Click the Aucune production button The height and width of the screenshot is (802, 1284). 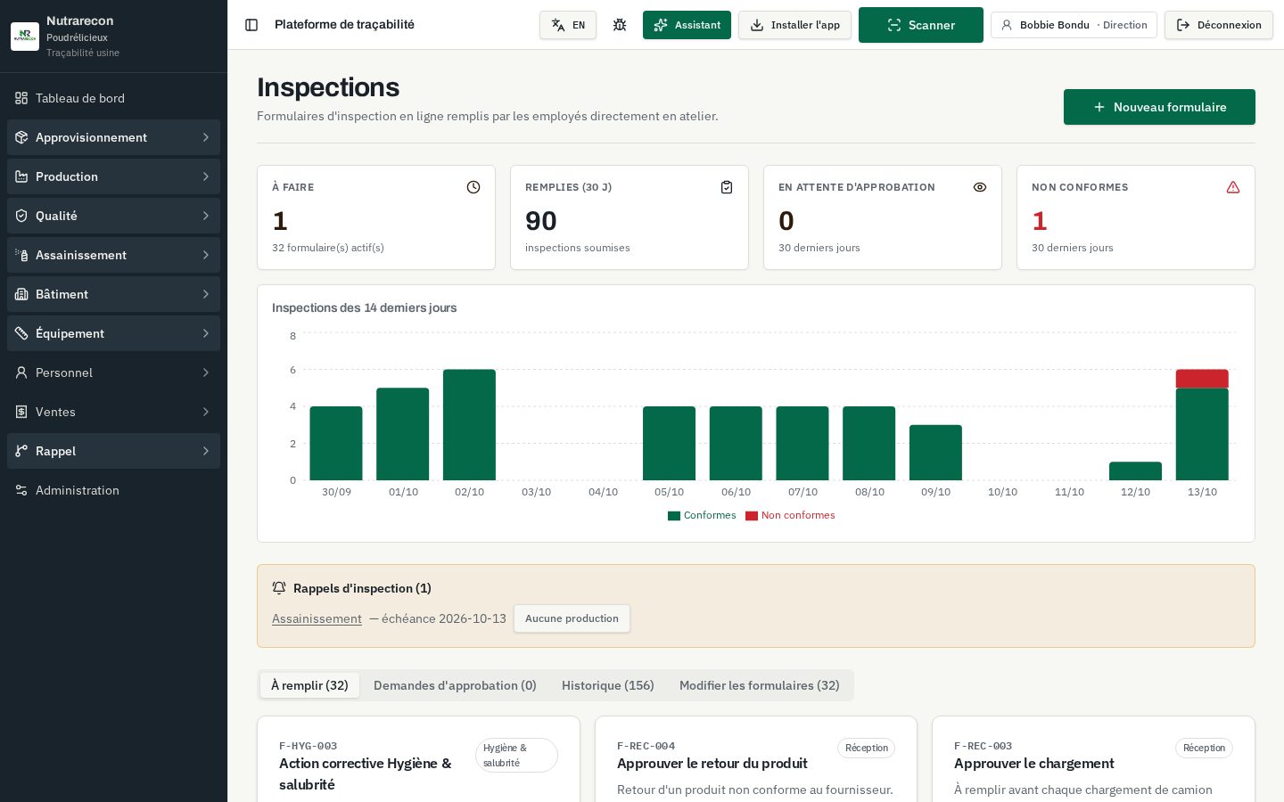(572, 618)
